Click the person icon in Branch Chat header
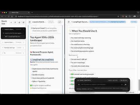This screenshot has height=105, width=140. coord(15,22)
